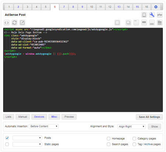The width and height of the screenshot is (166, 152).
Task: Click the copy block icon
Action: click(128, 23)
